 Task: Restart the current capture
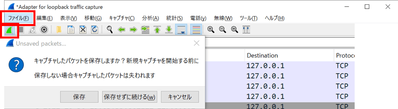32,30
